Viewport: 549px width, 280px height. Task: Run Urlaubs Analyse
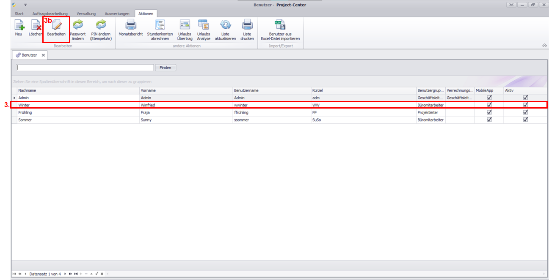coord(203,26)
